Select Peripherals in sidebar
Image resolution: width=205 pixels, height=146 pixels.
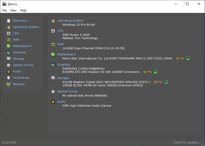pyautogui.click(x=21, y=78)
